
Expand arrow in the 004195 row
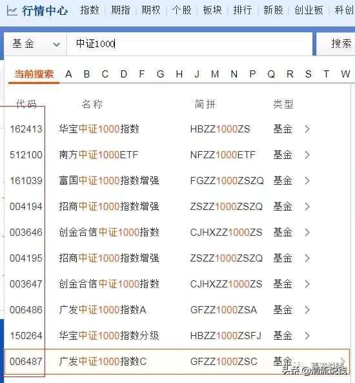(307, 258)
